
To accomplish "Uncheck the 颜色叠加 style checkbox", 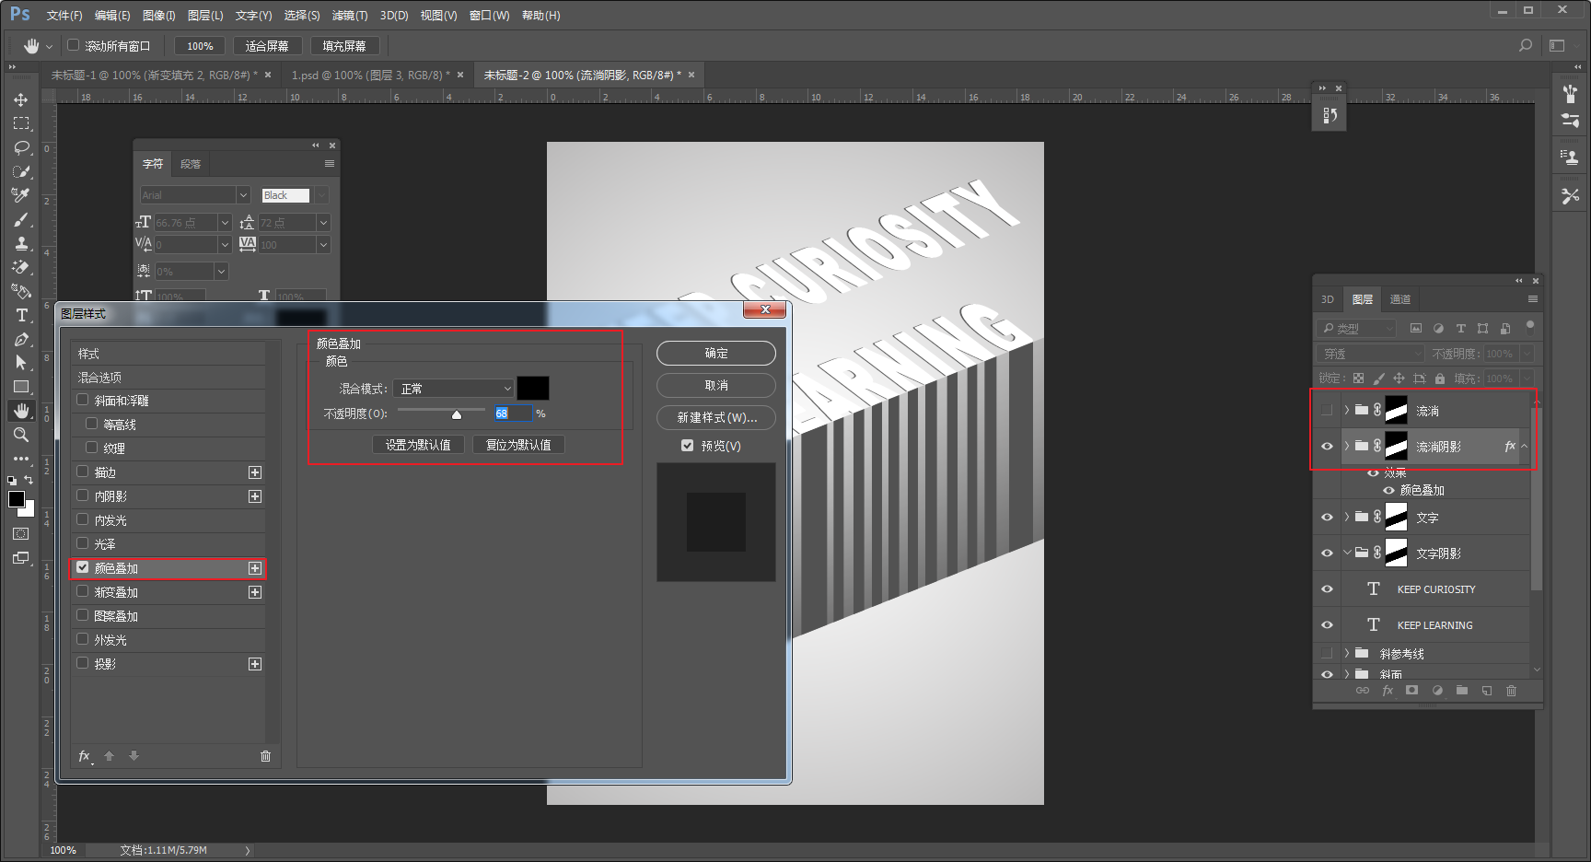I will coord(83,567).
